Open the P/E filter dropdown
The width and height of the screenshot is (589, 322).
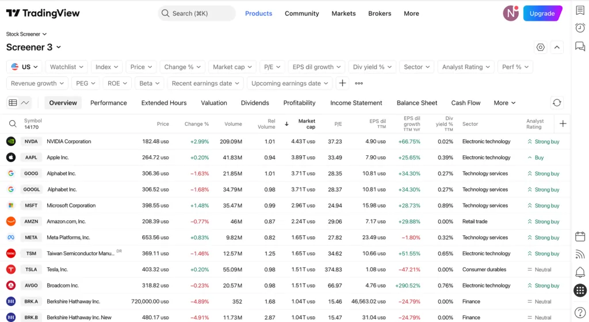coord(272,67)
